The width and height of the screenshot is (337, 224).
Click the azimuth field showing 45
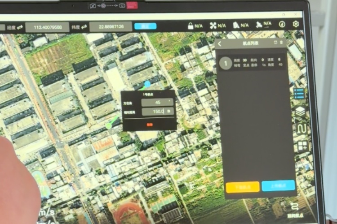point(157,102)
